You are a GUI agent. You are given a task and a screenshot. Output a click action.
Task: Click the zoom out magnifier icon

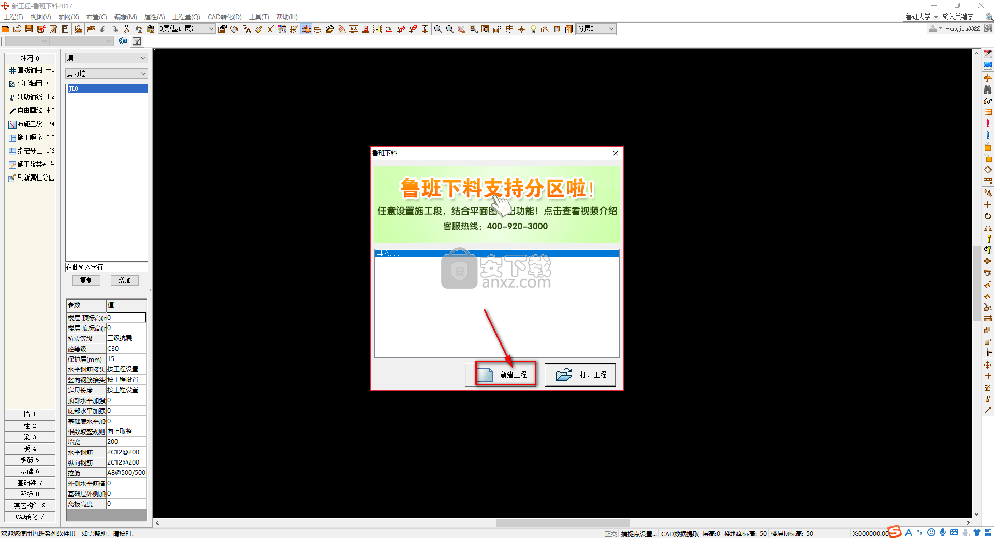tap(450, 29)
